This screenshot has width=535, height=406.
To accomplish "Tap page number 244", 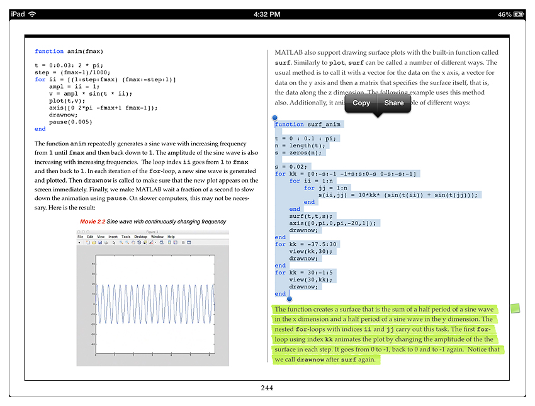I will click(x=267, y=388).
